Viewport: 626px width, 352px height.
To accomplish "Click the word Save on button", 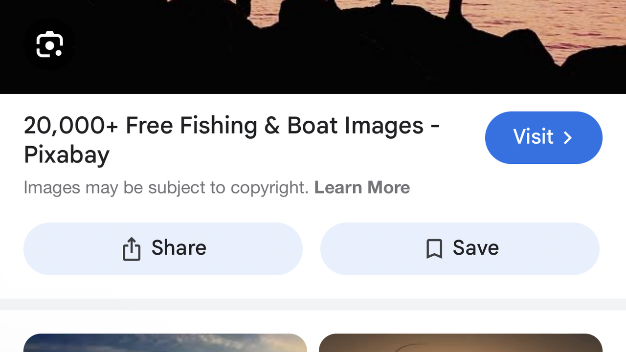I will pos(475,248).
